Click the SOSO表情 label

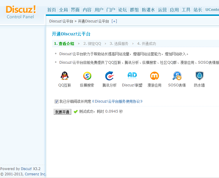(177, 85)
